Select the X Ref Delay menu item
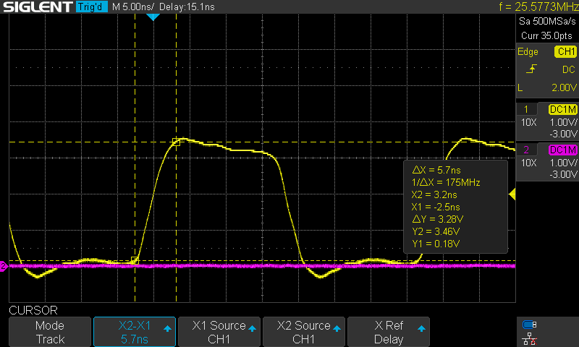The image size is (579, 347). tap(389, 332)
